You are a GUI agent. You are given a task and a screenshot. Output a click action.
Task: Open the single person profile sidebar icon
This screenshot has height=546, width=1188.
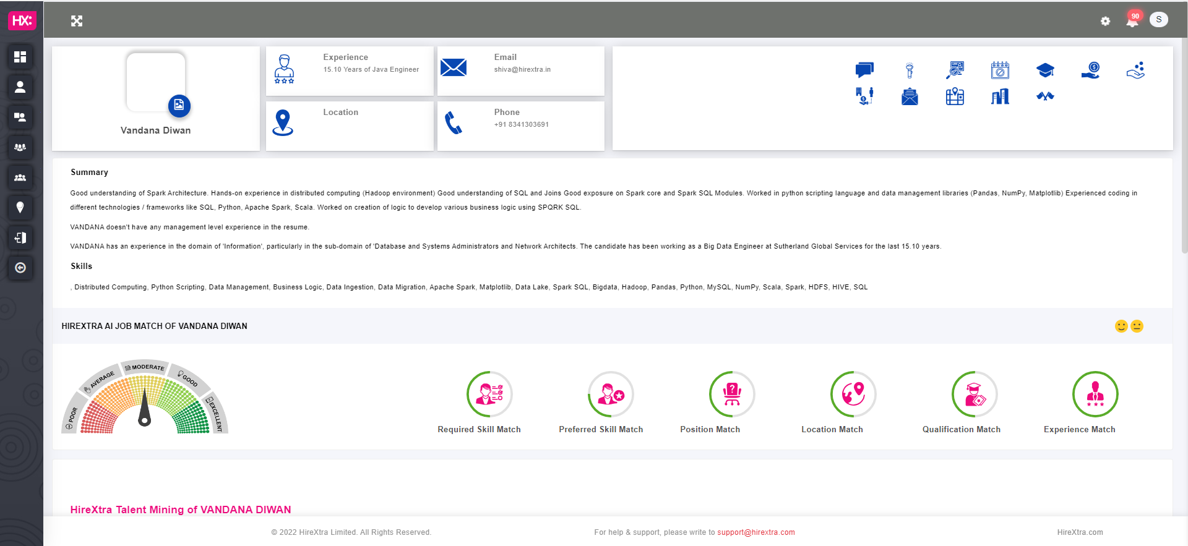(20, 87)
